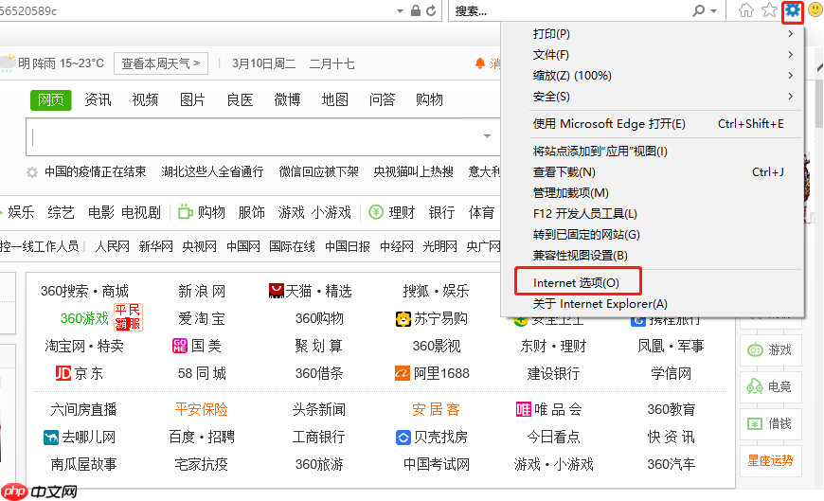Click the page vertical scrollbar thumb

(819, 103)
